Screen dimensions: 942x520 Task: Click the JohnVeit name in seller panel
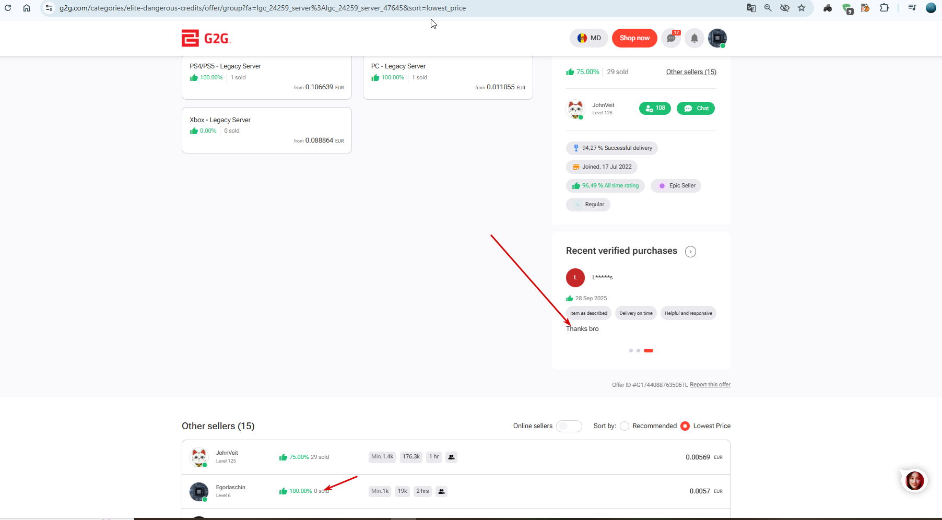(603, 105)
